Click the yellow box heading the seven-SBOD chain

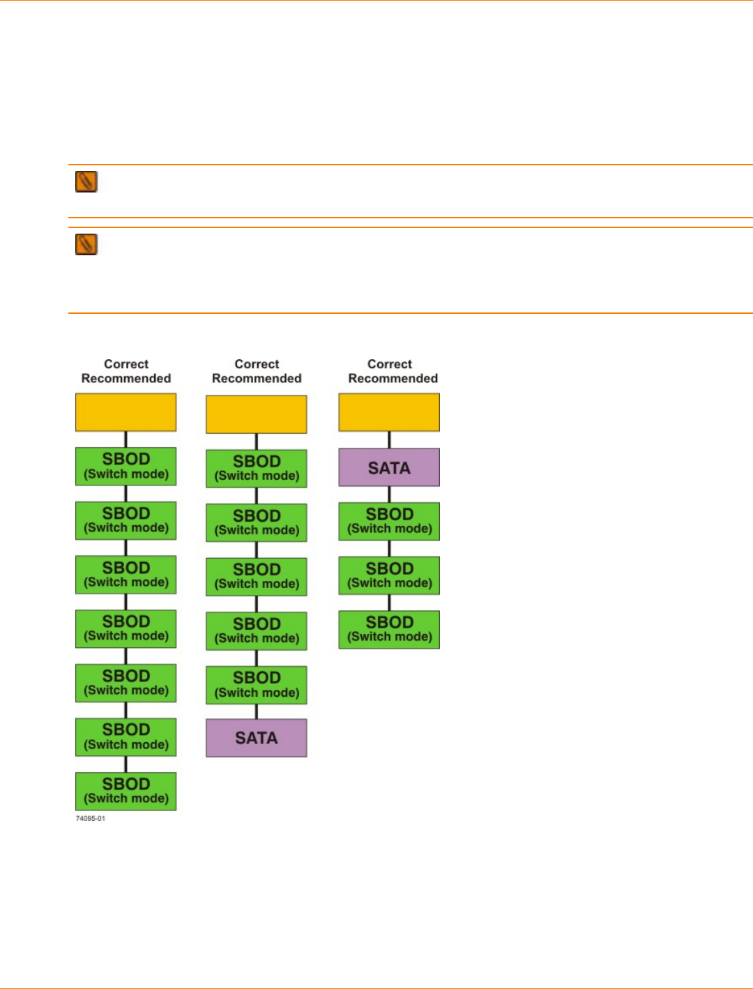pos(125,412)
